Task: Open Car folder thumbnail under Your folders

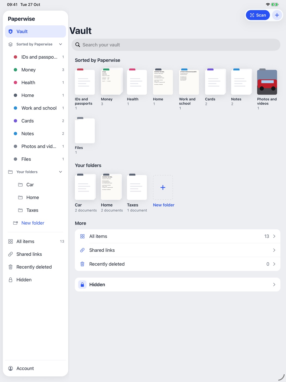Action: click(x=85, y=187)
